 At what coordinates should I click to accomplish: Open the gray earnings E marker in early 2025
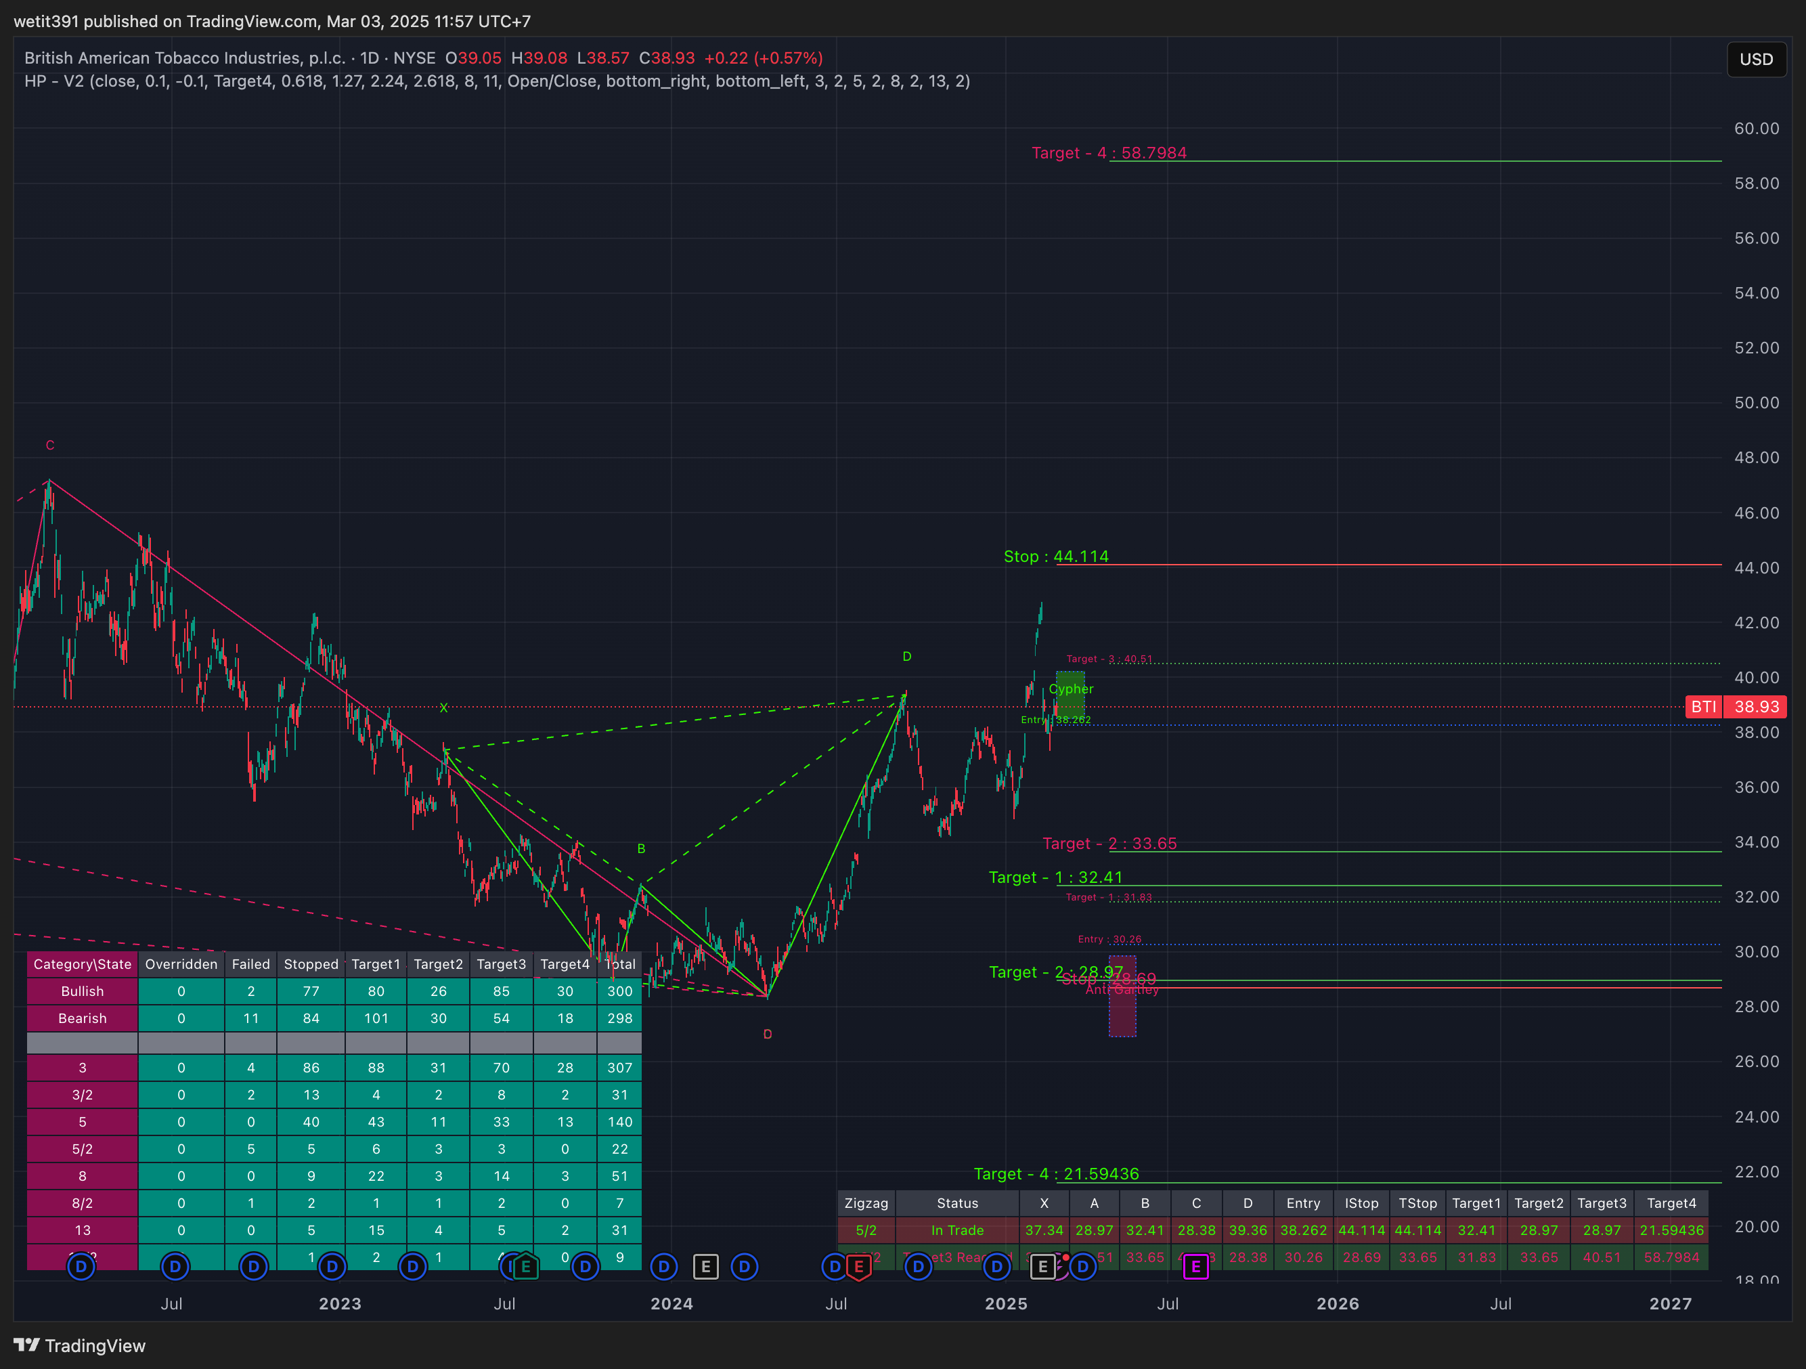[1042, 1267]
